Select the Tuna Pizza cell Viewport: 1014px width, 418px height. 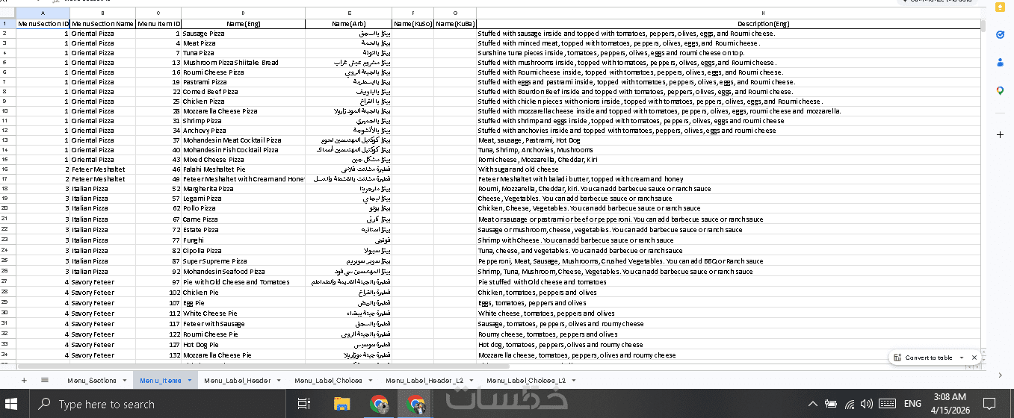(x=244, y=53)
